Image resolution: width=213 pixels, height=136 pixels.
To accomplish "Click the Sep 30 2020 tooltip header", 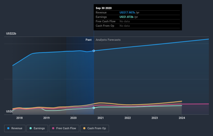I will (x=104, y=8).
